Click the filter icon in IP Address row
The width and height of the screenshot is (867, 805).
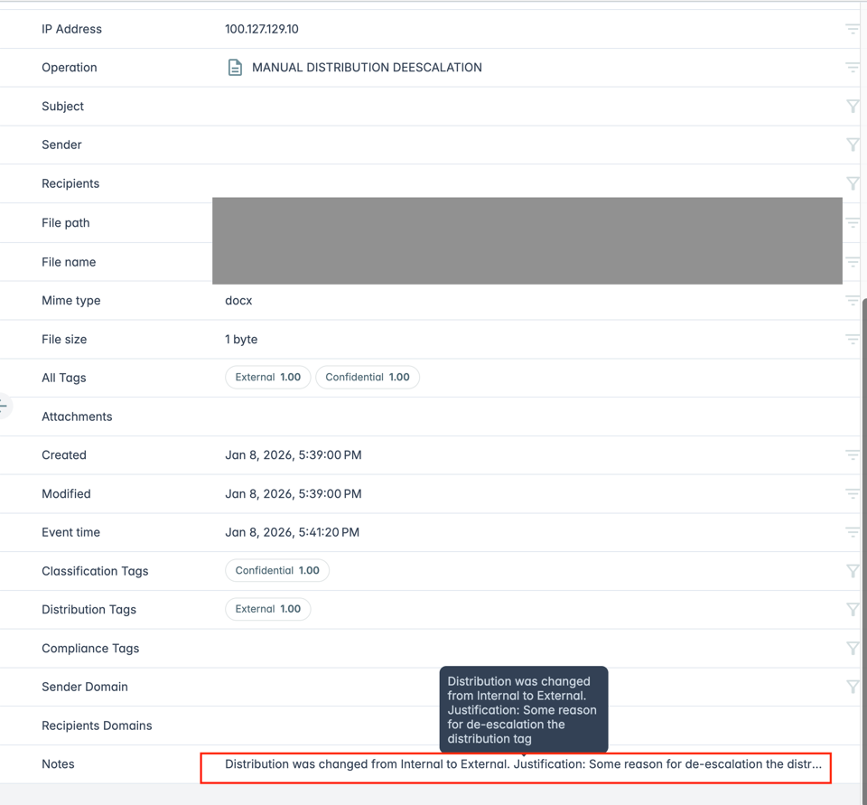click(852, 29)
